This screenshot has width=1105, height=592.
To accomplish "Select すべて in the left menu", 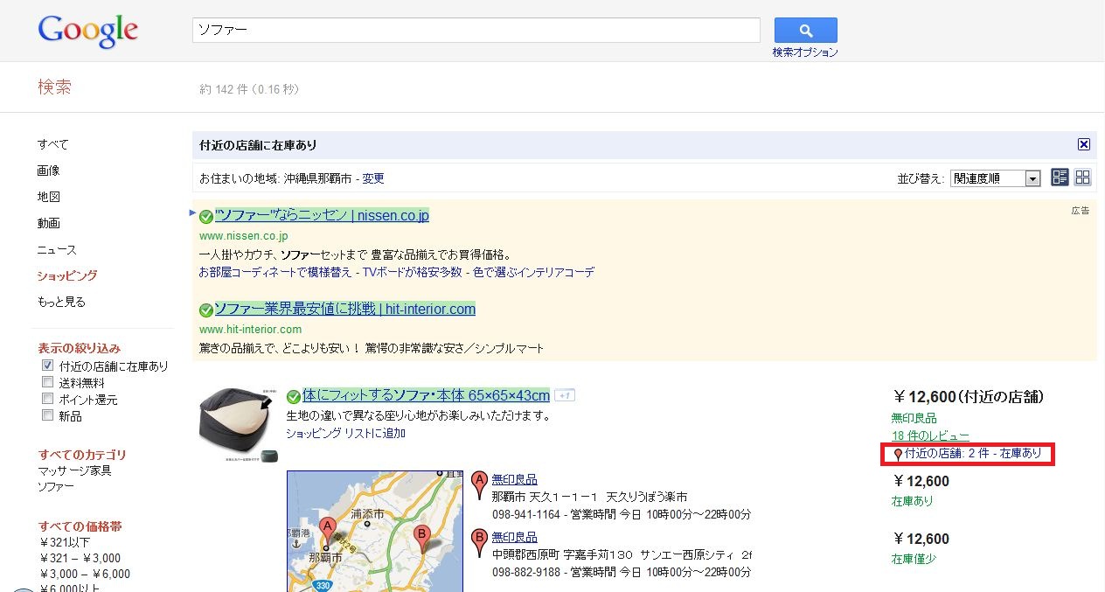I will pos(52,144).
